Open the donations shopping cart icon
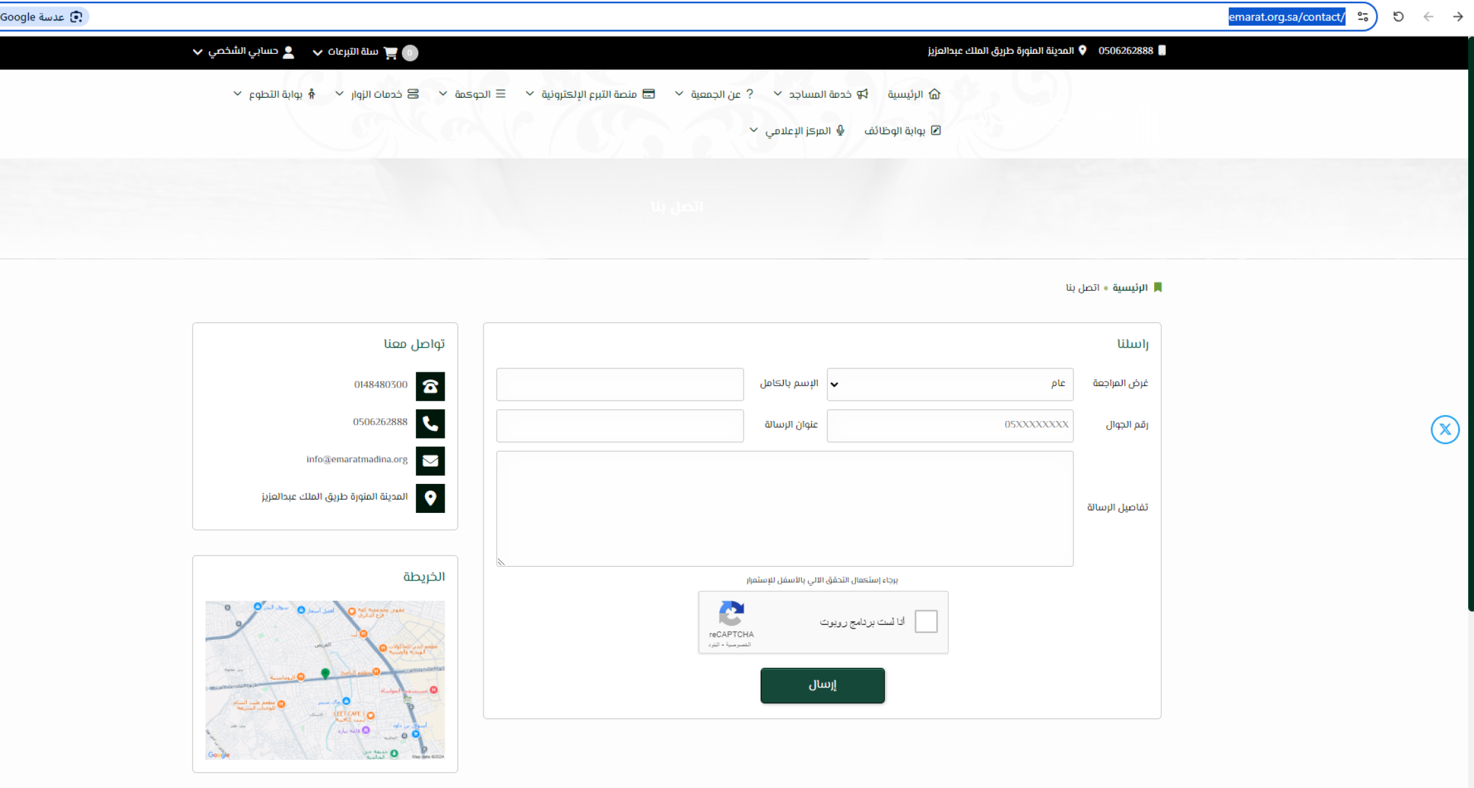The width and height of the screenshot is (1474, 788). point(391,53)
